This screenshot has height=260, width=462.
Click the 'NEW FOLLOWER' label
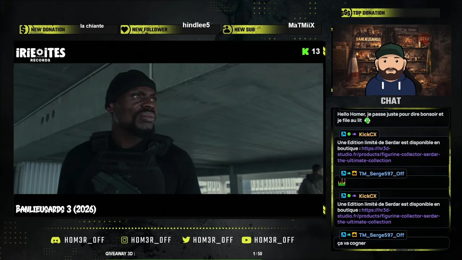(150, 30)
